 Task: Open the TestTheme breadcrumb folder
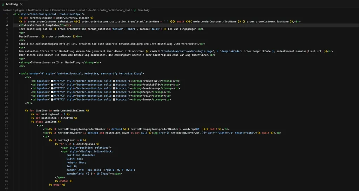coord(35,10)
